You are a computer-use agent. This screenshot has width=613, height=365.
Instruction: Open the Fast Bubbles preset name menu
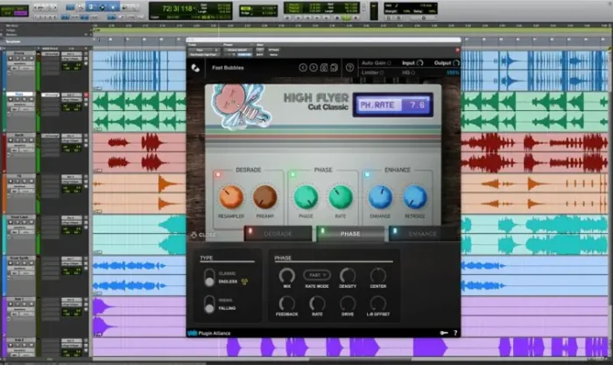pyautogui.click(x=228, y=67)
